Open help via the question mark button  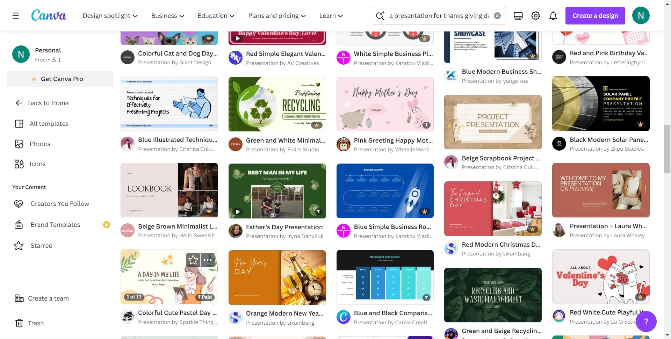[x=646, y=321]
